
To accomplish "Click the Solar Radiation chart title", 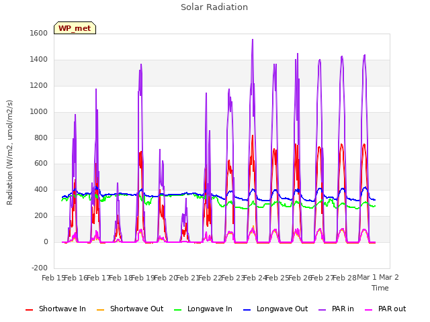I will [x=214, y=7].
